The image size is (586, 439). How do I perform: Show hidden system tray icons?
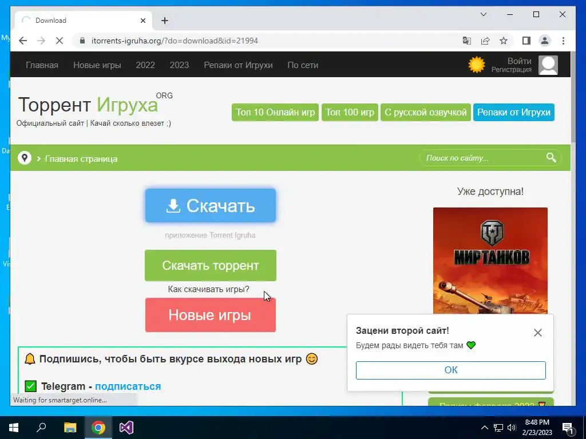click(484, 428)
